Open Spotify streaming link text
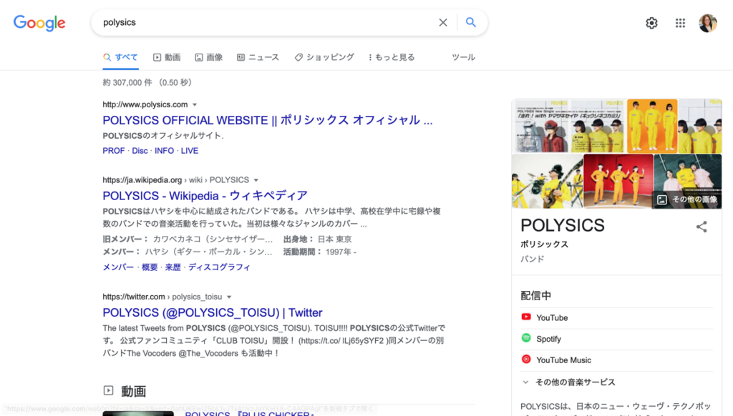Viewport: 733px width, 416px height. click(548, 339)
